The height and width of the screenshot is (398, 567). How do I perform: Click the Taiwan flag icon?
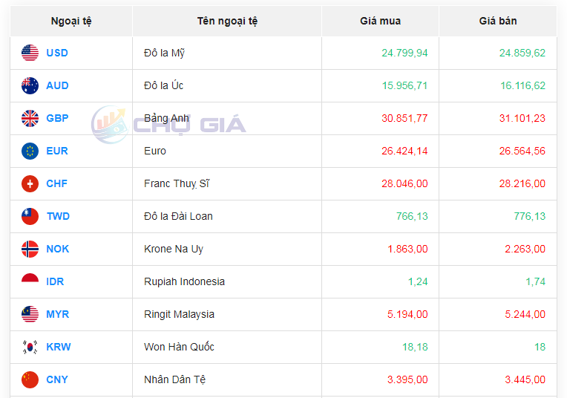click(x=30, y=216)
